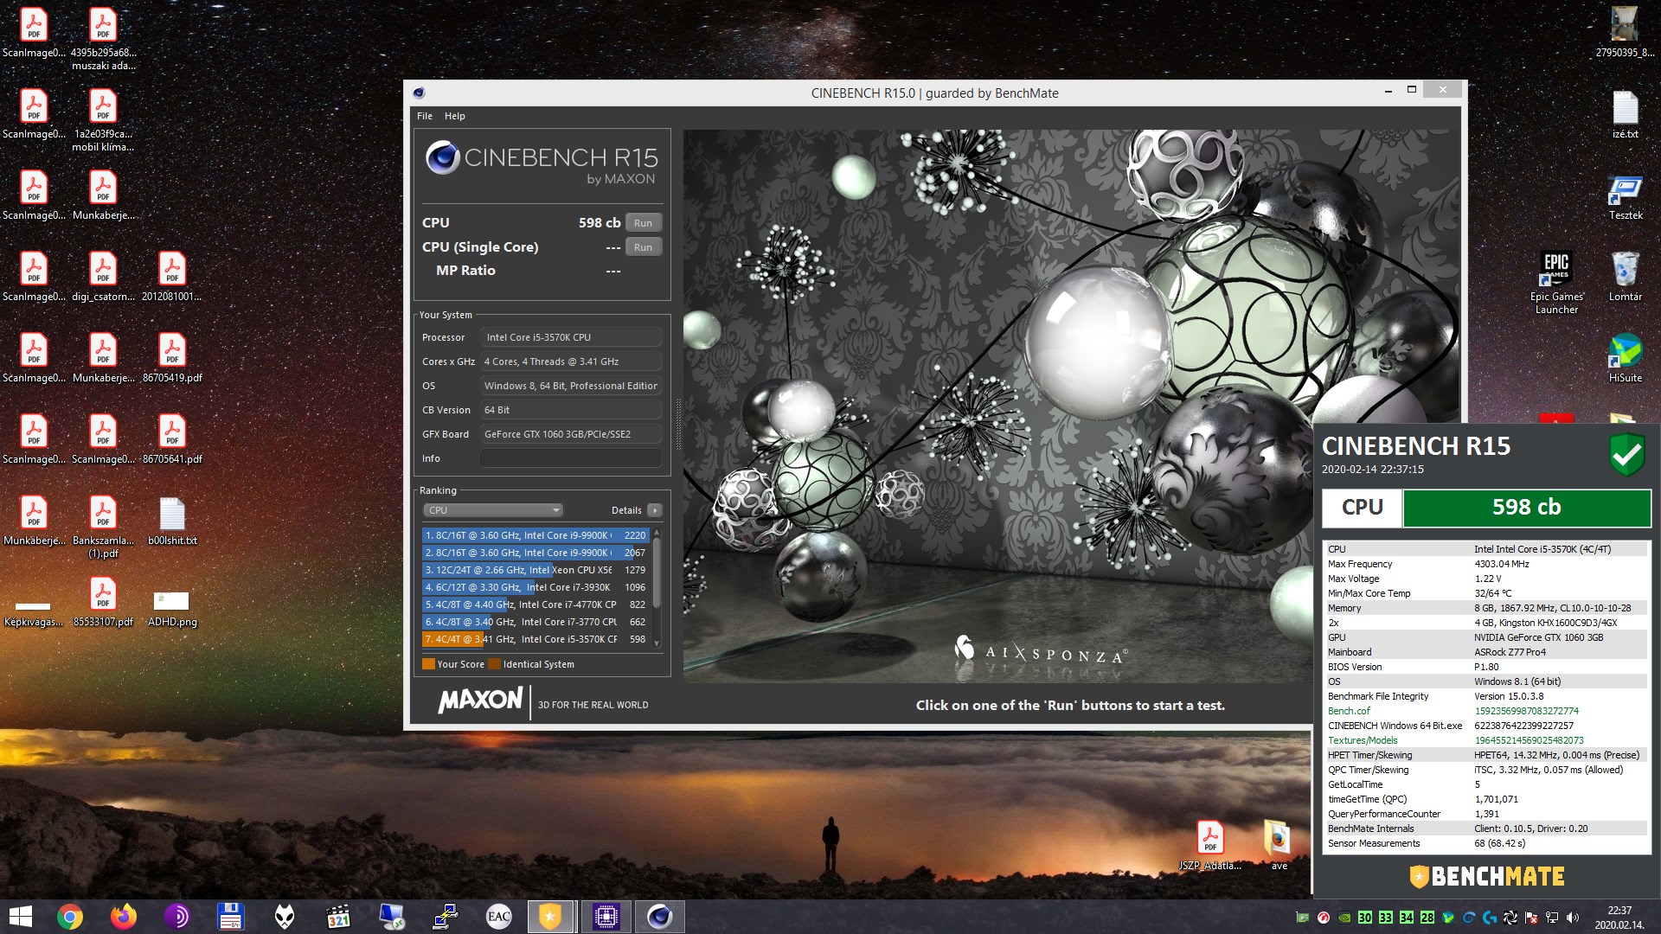This screenshot has width=1661, height=934.
Task: Click the Info input field
Action: pyautogui.click(x=571, y=458)
